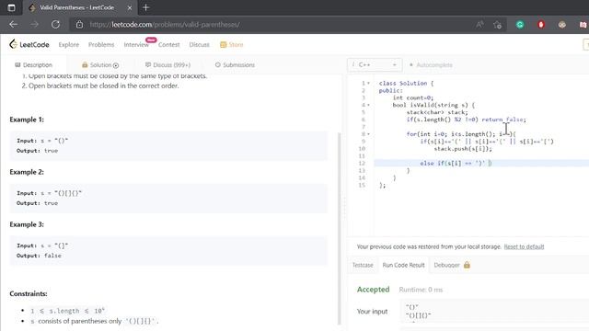Switch to the Debugger tab
589x331 pixels.
(x=446, y=265)
